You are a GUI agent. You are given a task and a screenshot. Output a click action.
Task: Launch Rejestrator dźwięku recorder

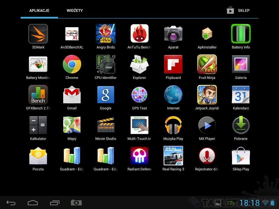tap(207, 156)
